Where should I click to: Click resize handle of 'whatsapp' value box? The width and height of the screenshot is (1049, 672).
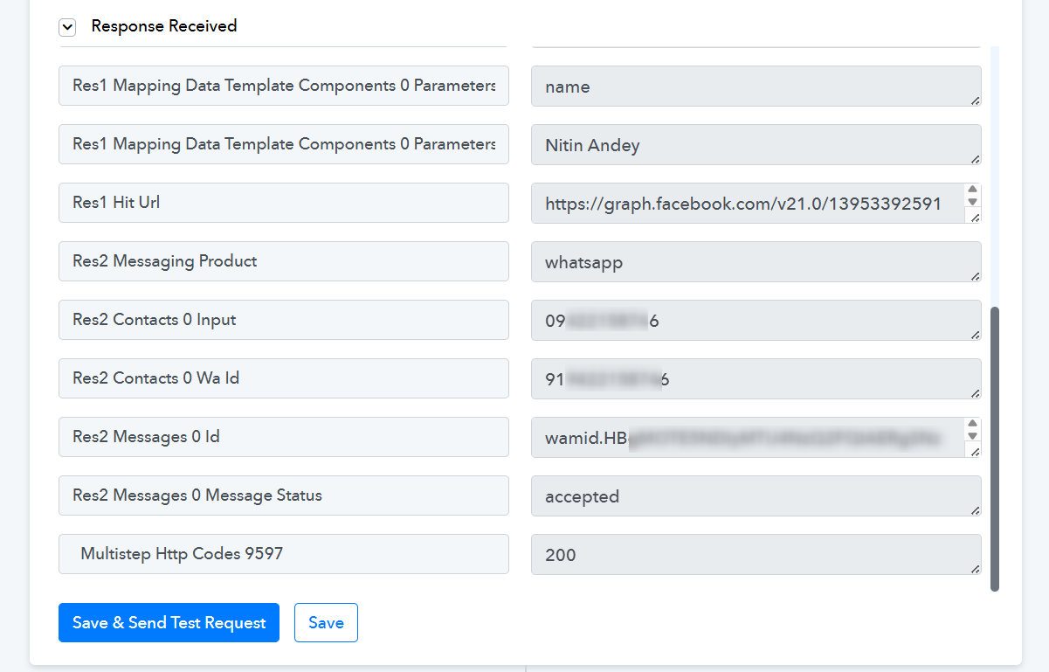point(975,275)
